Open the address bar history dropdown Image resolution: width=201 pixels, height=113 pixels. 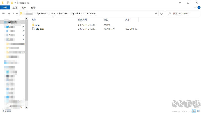point(156,14)
